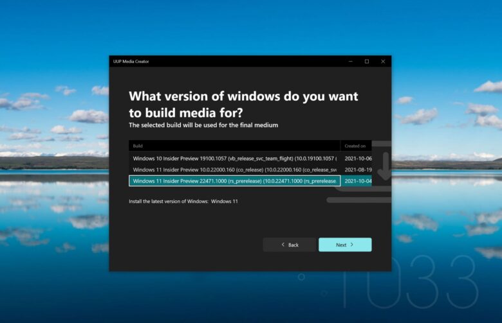Click the UUP Media Creator title bar
Screen dimensions: 502x323
225,62
